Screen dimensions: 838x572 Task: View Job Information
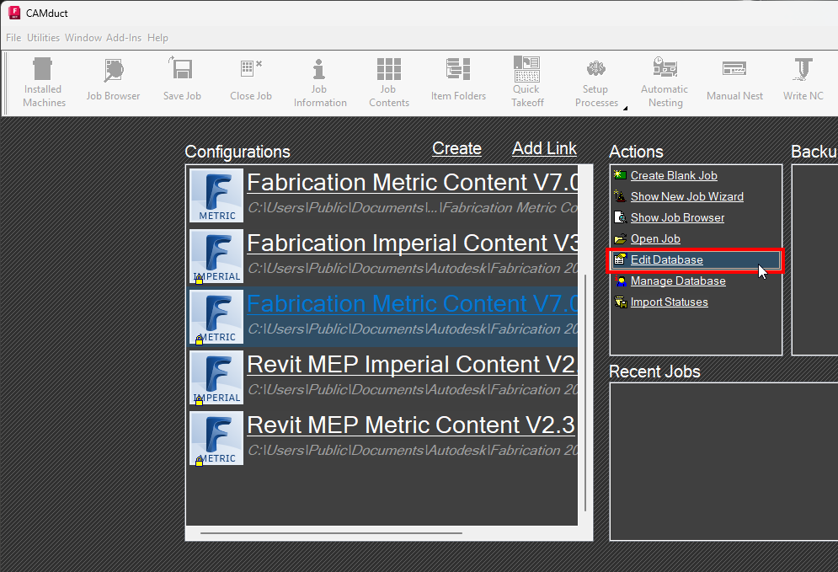319,80
